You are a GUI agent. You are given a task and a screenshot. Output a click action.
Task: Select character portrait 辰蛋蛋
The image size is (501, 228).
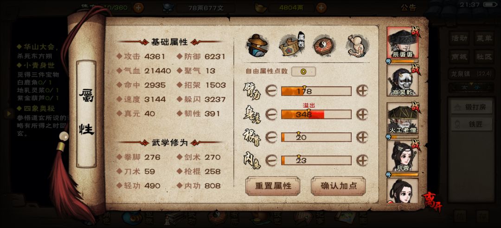click(403, 43)
